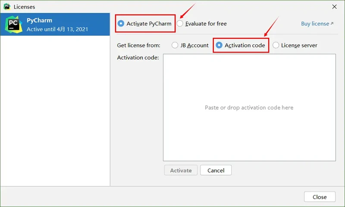This screenshot has height=207, width=345.
Task: Select the Activate PyCharm radio option
Action: tap(121, 24)
